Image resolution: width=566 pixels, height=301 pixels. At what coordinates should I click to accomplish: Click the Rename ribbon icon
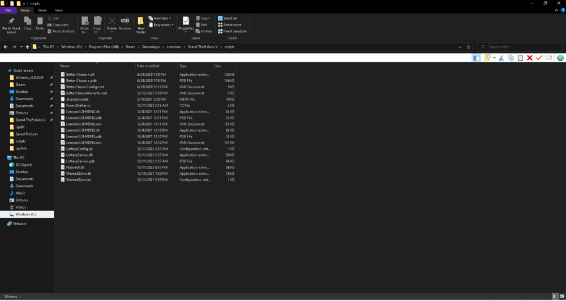(125, 24)
